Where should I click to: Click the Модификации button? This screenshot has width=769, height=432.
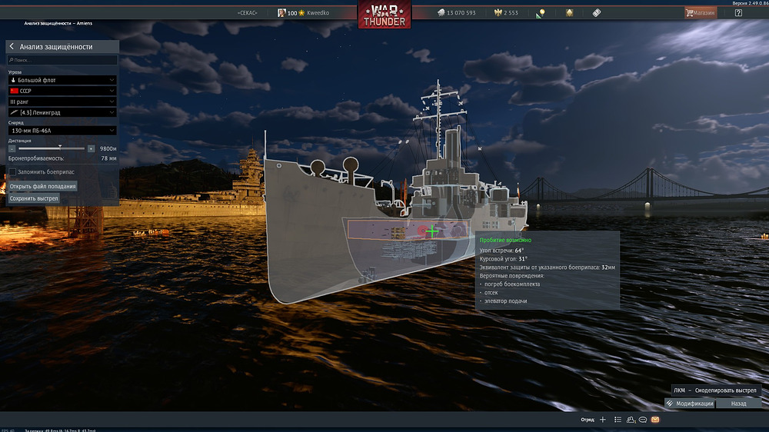[x=691, y=404]
